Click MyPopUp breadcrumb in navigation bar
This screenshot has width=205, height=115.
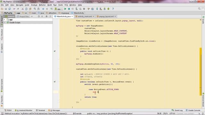coord(7,13)
